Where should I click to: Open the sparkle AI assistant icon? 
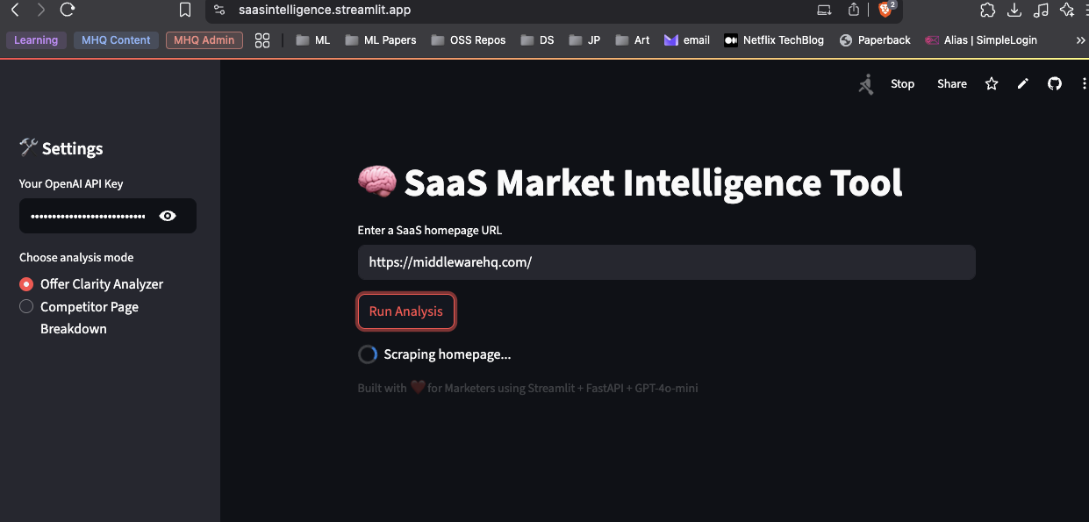coord(1068,10)
